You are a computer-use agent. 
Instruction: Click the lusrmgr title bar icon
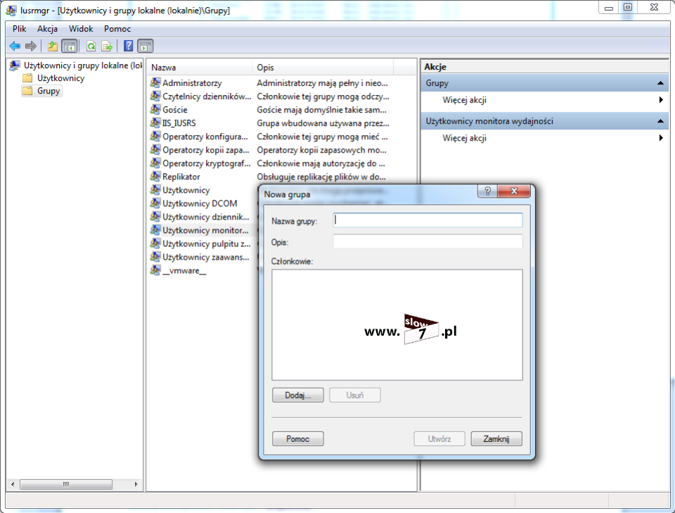(11, 10)
